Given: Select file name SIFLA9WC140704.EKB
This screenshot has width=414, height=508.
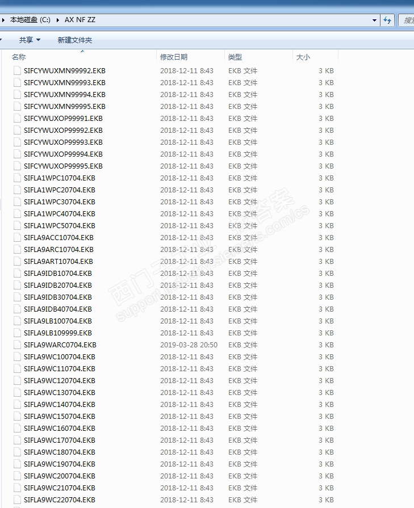Looking at the screenshot, I should click(59, 404).
